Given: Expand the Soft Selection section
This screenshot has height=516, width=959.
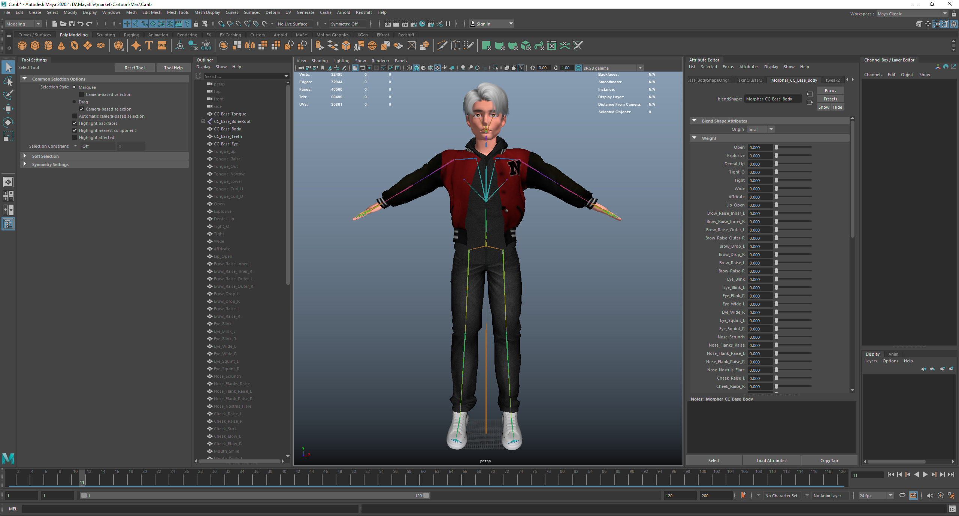Looking at the screenshot, I should [x=25, y=156].
